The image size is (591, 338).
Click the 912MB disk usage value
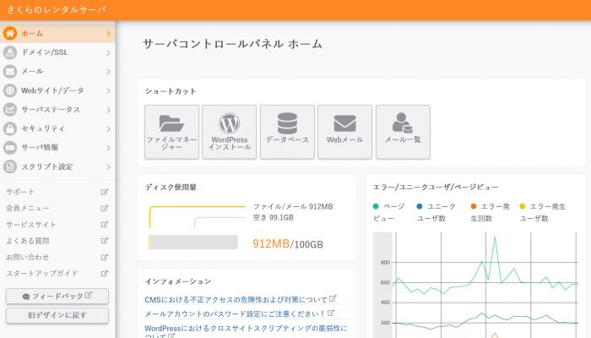[271, 243]
